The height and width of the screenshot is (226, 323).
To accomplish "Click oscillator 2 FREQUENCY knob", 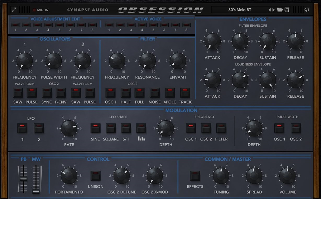I will (83, 61).
